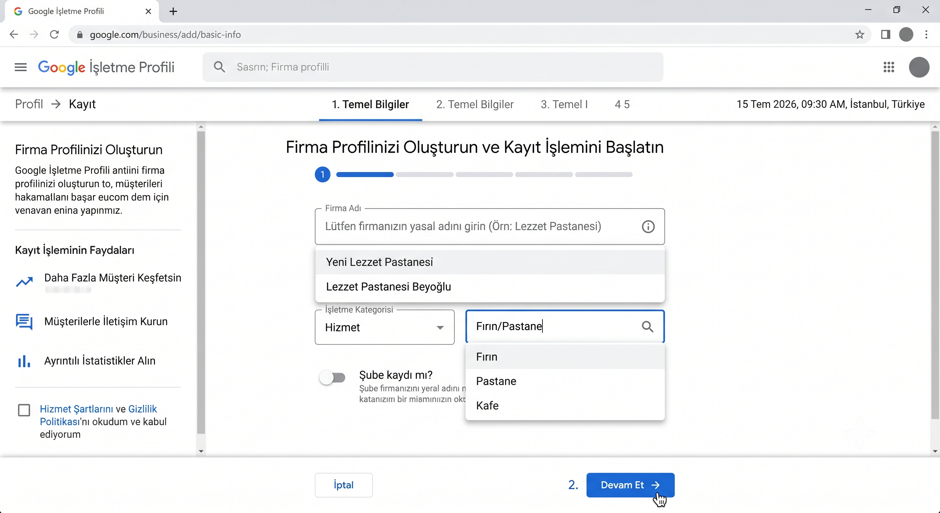Viewport: 940px width, 513px height.
Task: Click the date and location text in header
Action: point(831,105)
